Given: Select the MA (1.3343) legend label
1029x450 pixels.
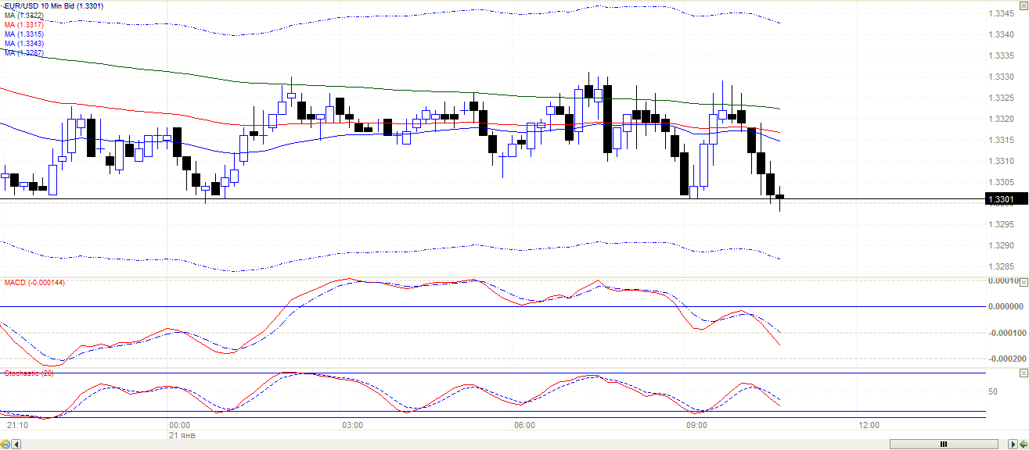Looking at the screenshot, I should pyautogui.click(x=23, y=44).
